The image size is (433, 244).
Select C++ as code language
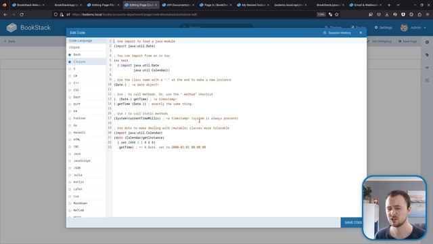coord(76,83)
